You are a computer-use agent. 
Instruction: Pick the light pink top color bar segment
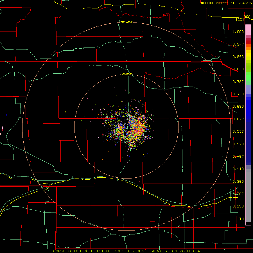pos(248,30)
